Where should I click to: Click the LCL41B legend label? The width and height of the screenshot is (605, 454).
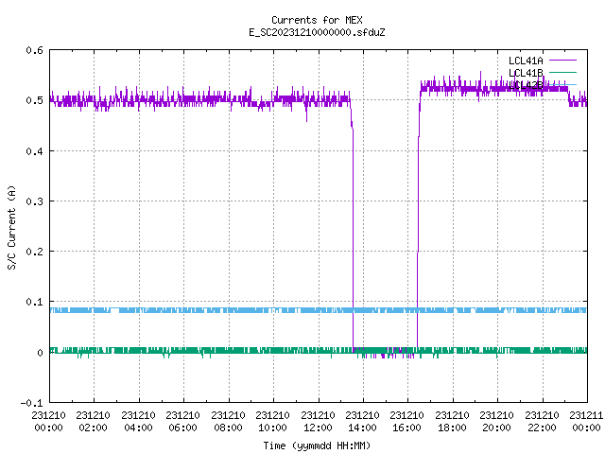click(x=526, y=73)
